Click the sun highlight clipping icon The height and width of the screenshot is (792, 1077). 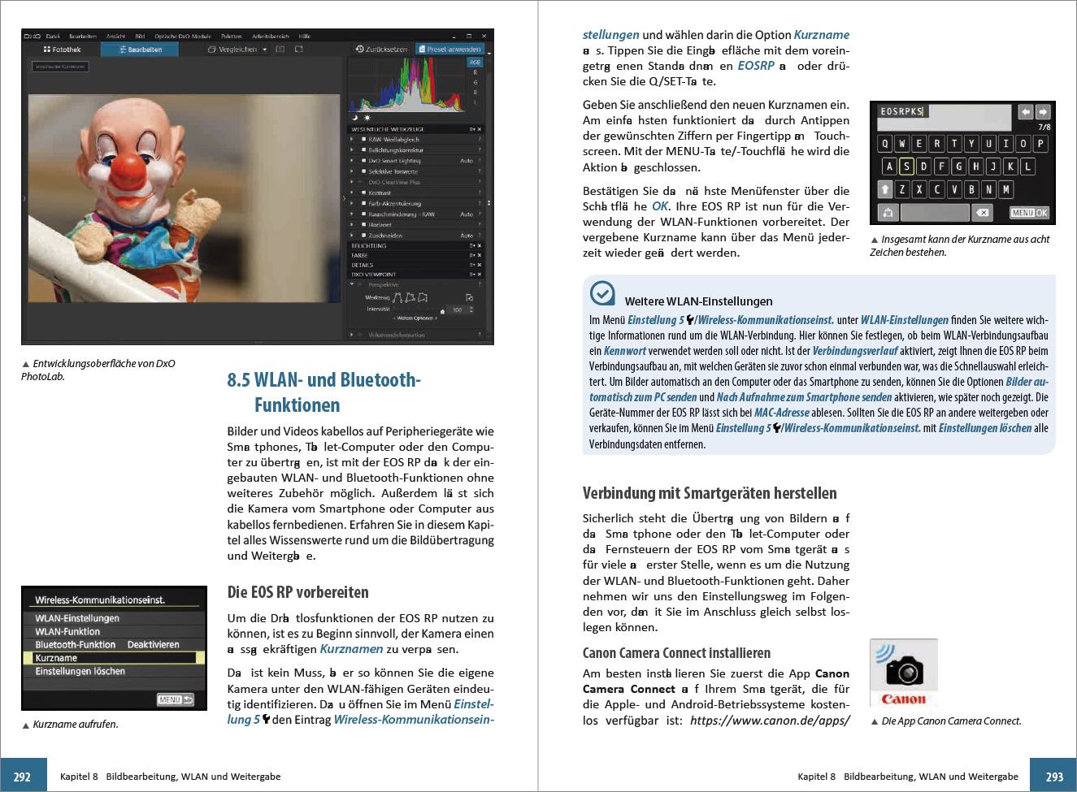click(367, 118)
